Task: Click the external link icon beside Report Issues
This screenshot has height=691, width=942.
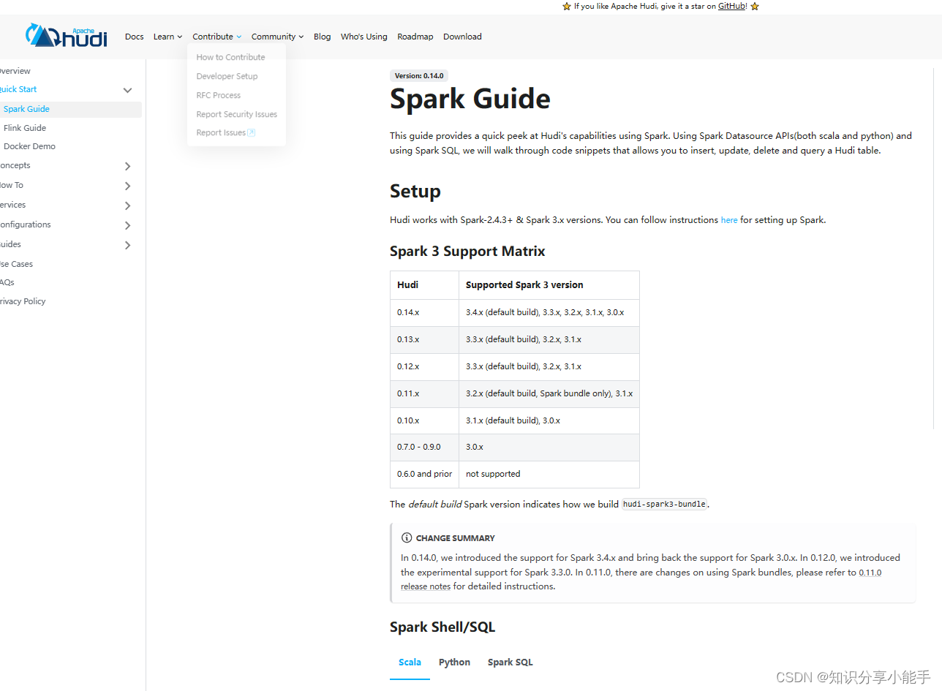Action: 252,133
